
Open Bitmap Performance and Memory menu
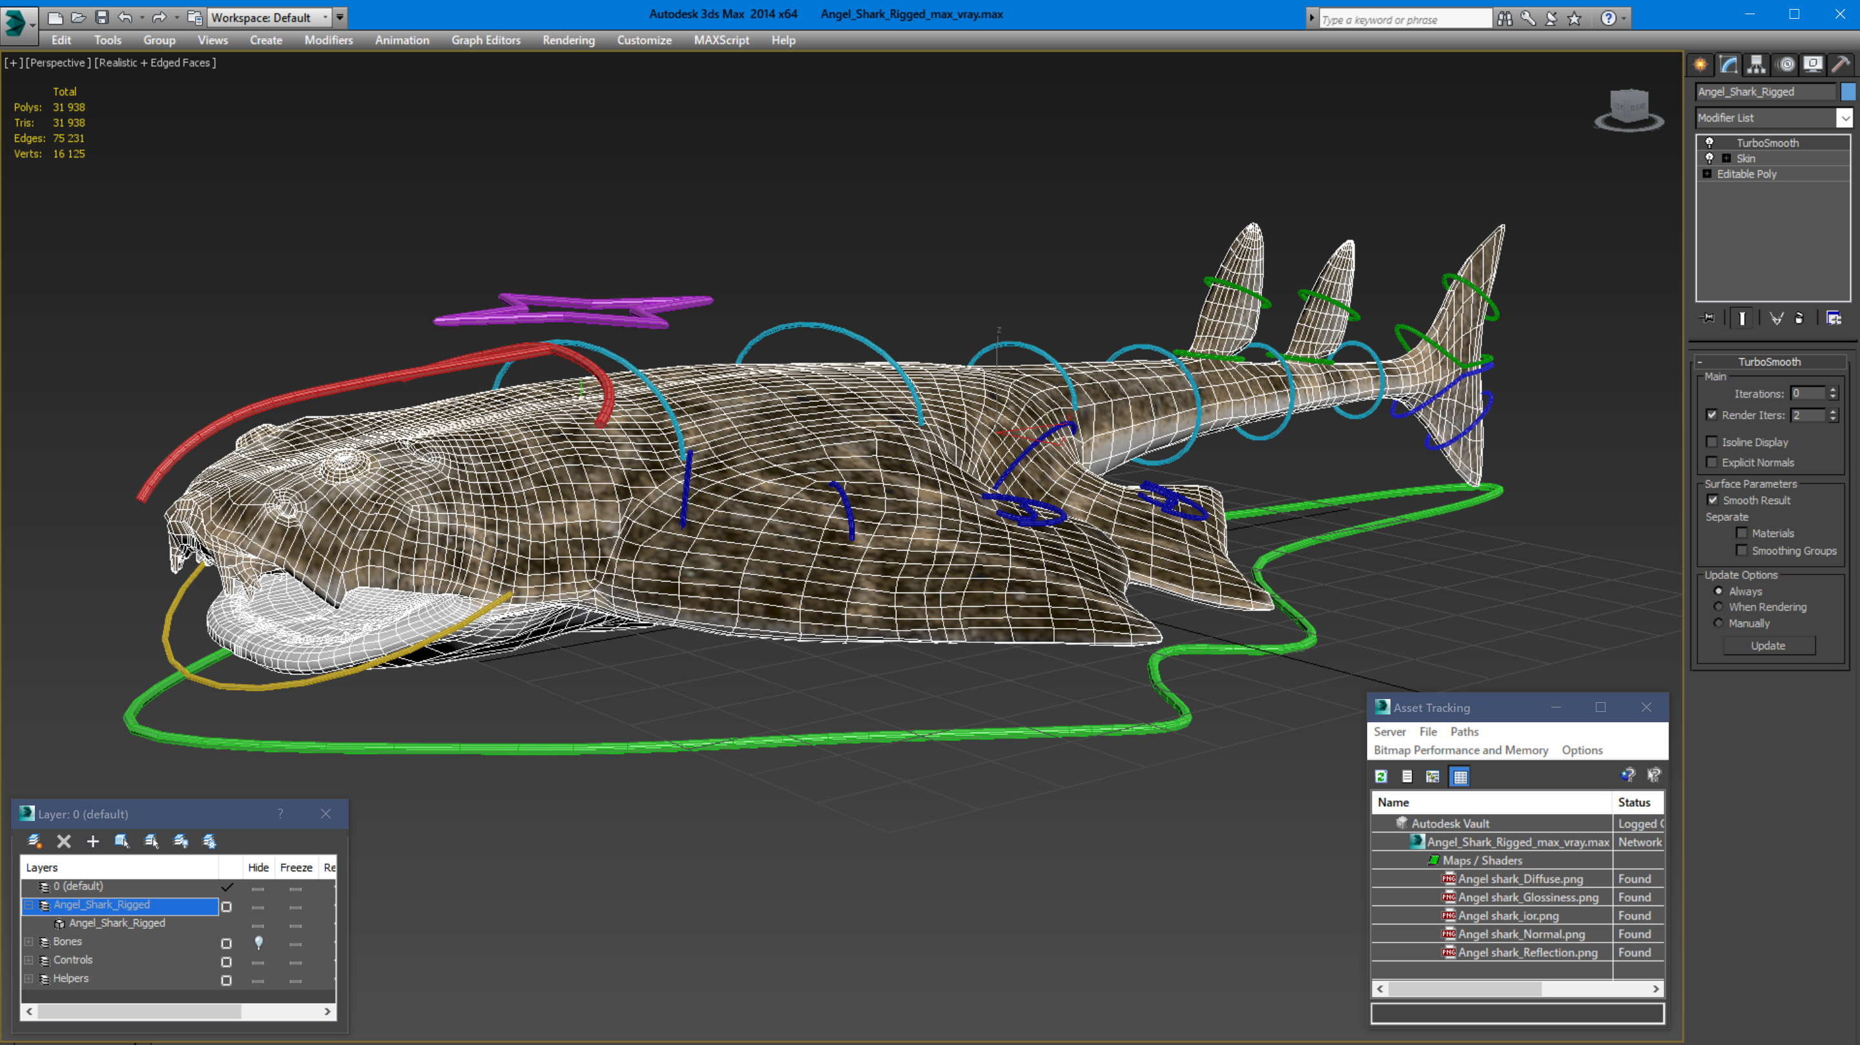point(1461,751)
